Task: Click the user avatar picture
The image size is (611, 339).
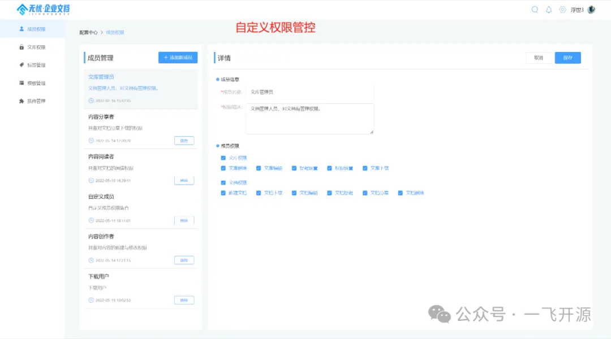Action: tap(592, 10)
